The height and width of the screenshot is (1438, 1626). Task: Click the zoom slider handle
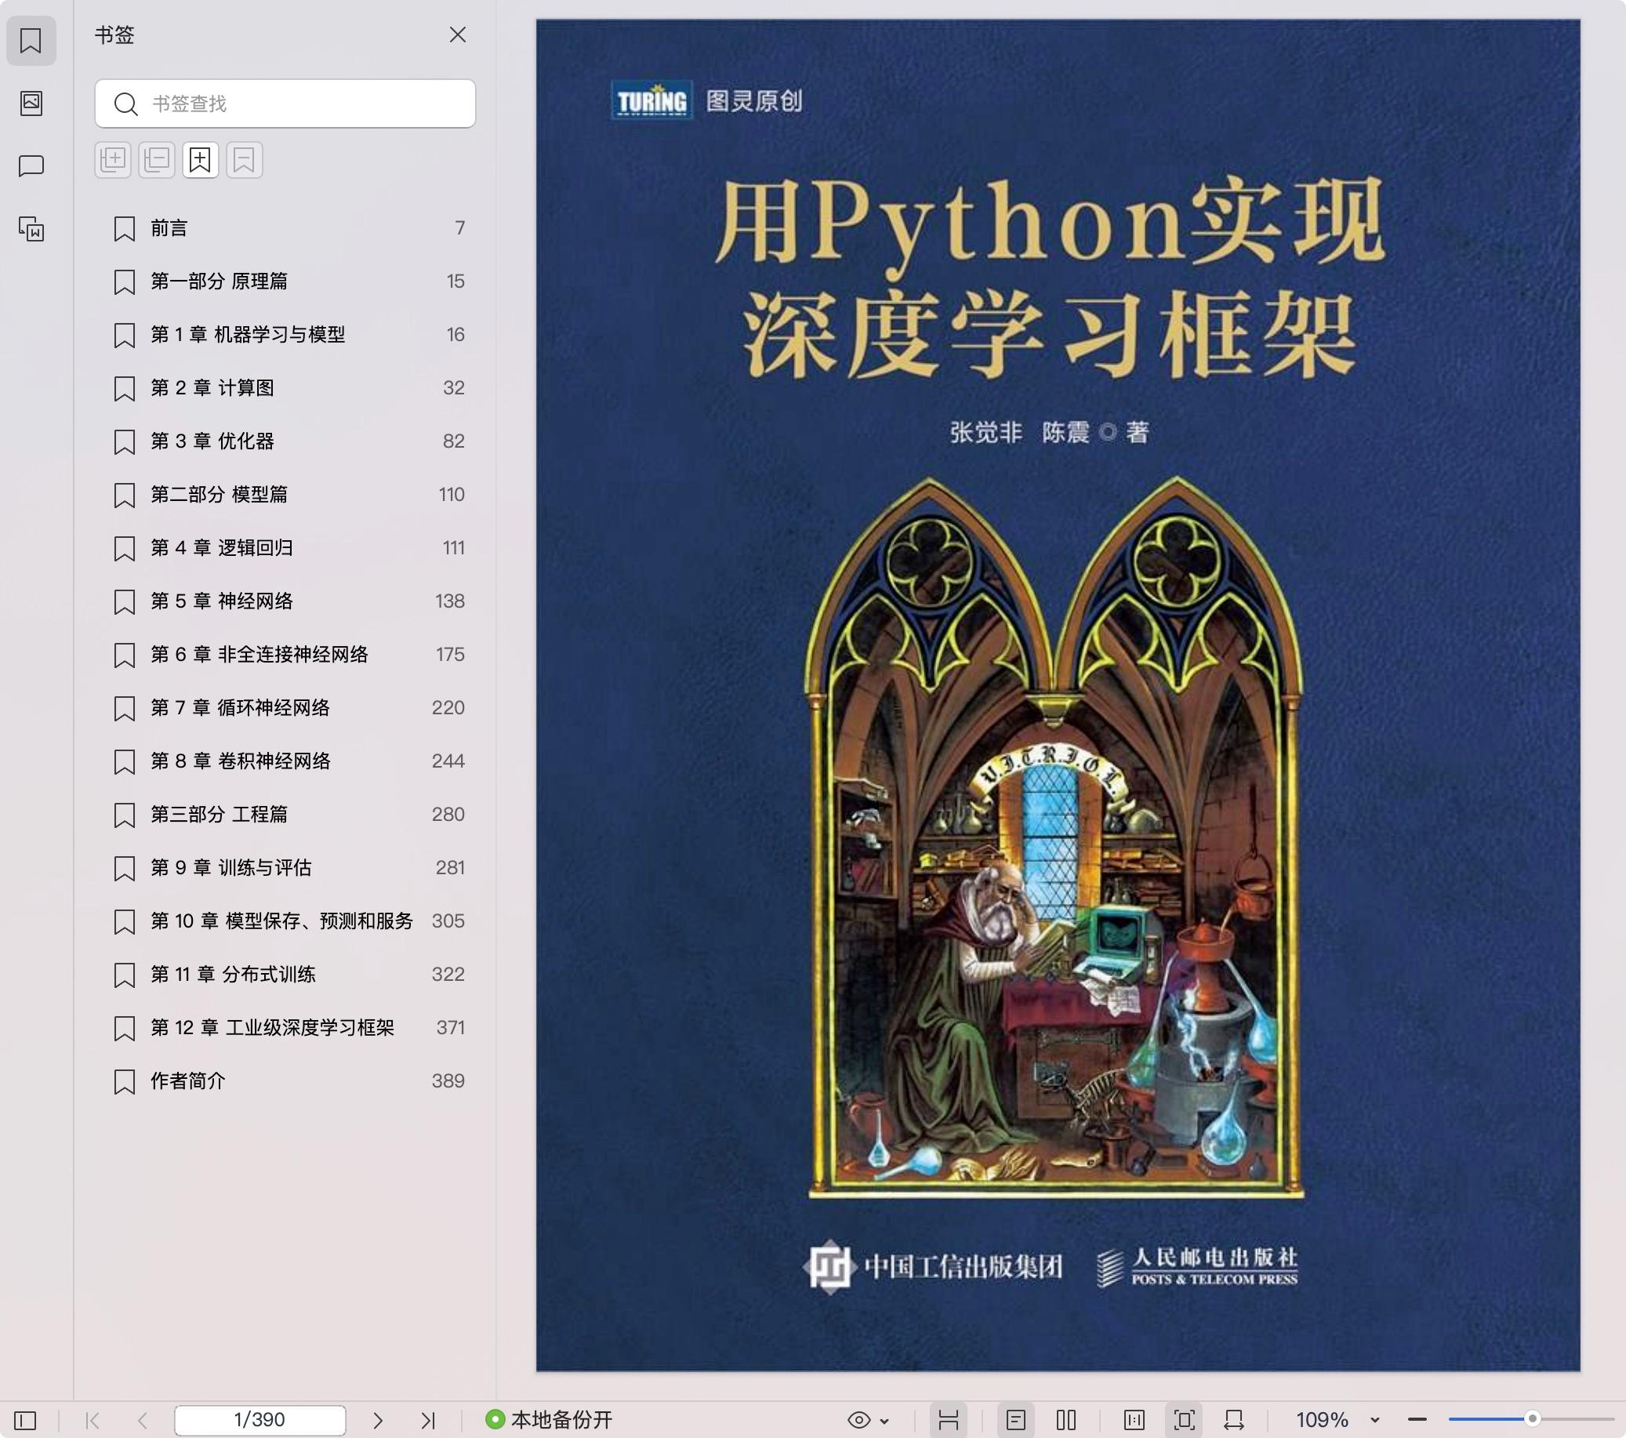tap(1532, 1419)
